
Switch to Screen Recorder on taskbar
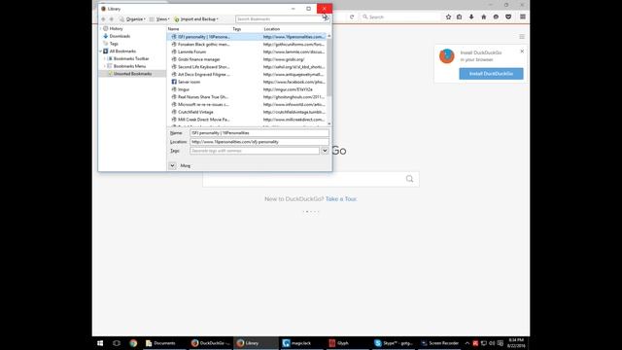tap(439, 343)
